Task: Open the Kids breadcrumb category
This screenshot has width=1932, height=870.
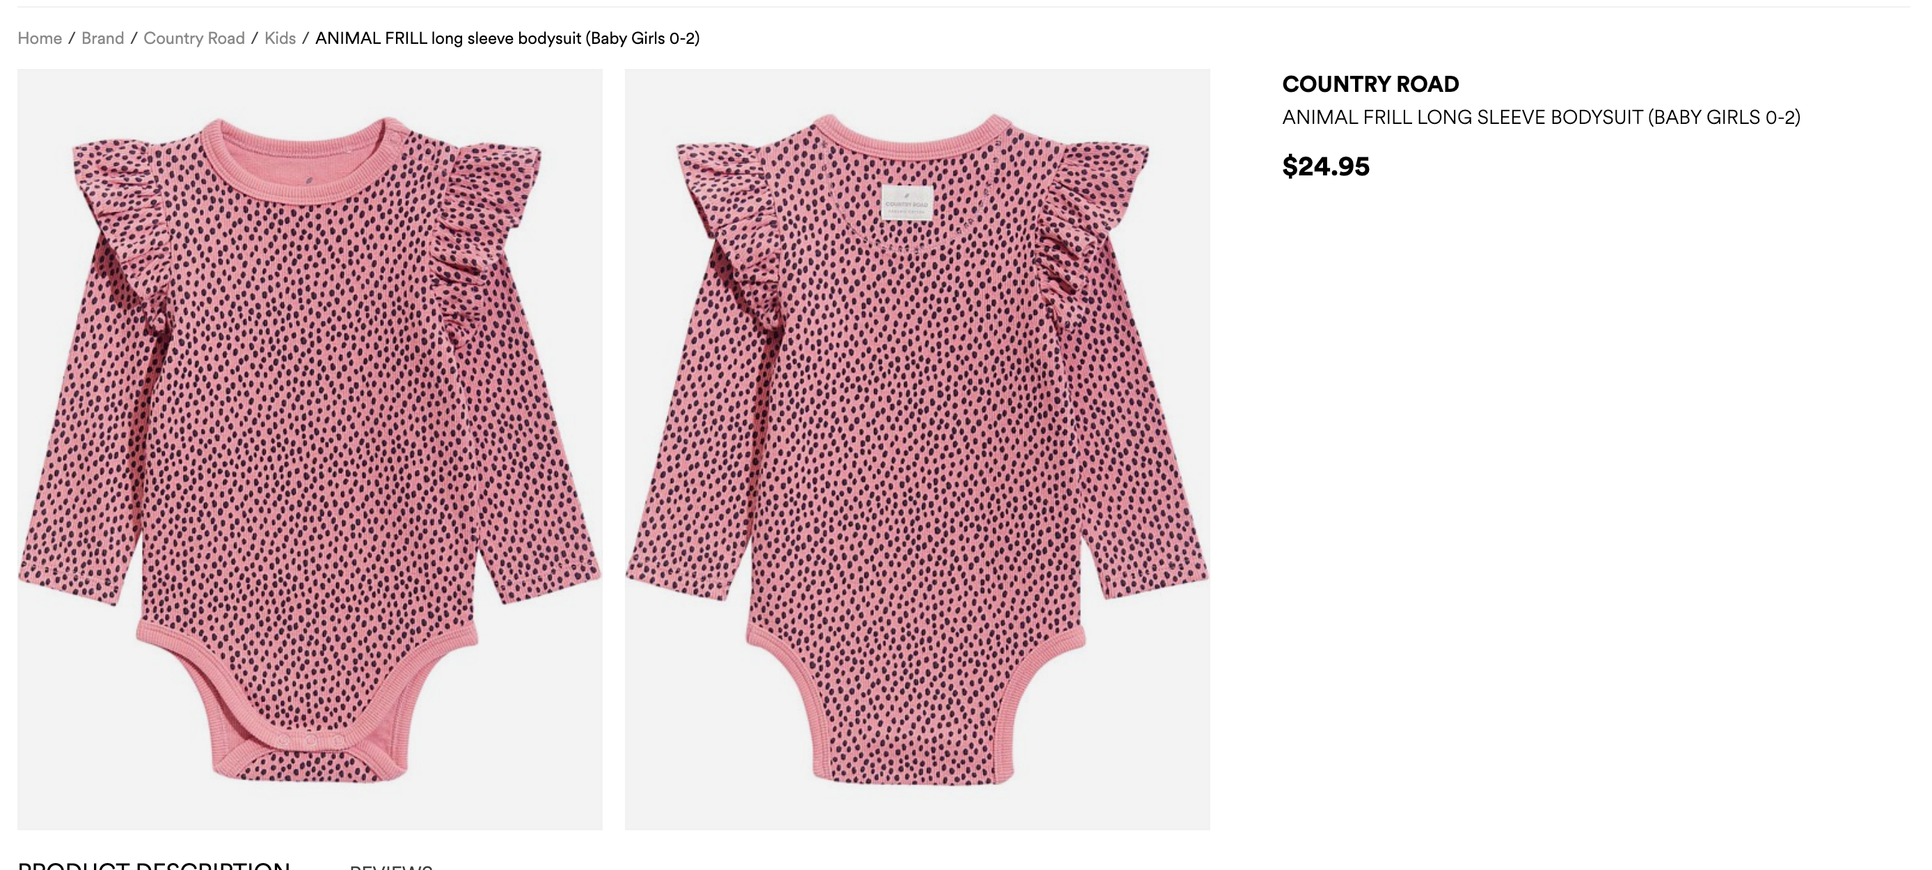Action: coord(280,38)
